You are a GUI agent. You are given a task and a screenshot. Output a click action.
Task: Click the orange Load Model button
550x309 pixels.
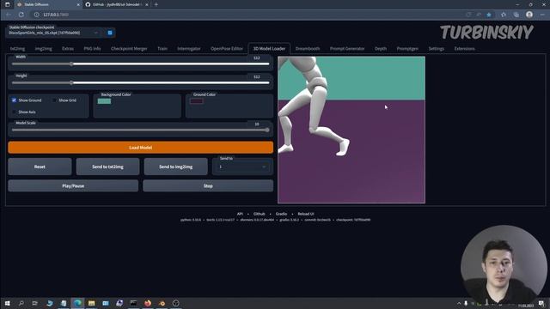tap(140, 148)
